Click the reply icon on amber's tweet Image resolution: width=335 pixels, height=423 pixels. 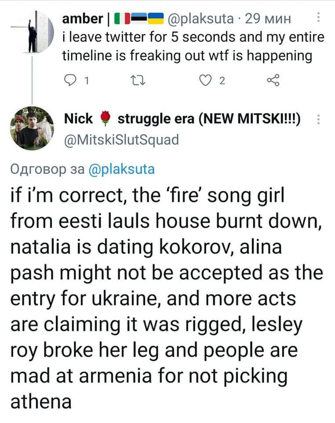coord(70,81)
